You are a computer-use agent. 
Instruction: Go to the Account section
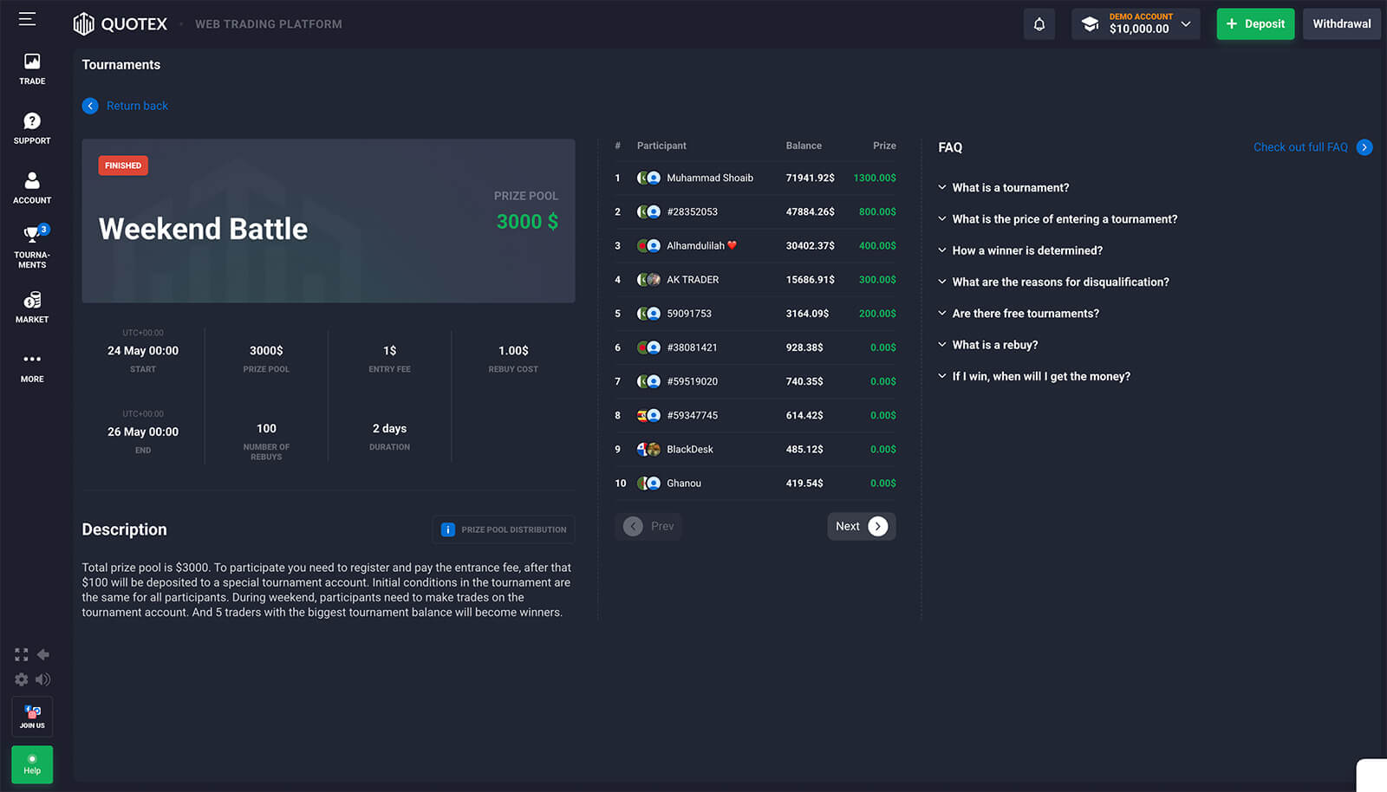(32, 188)
